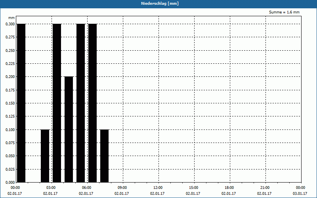Click the 0,100 mm bar just before 03:00
The width and height of the screenshot is (317, 198).
point(45,156)
